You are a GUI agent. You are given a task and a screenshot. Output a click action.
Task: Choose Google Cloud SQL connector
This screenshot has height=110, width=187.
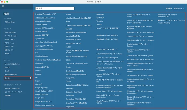(42, 94)
